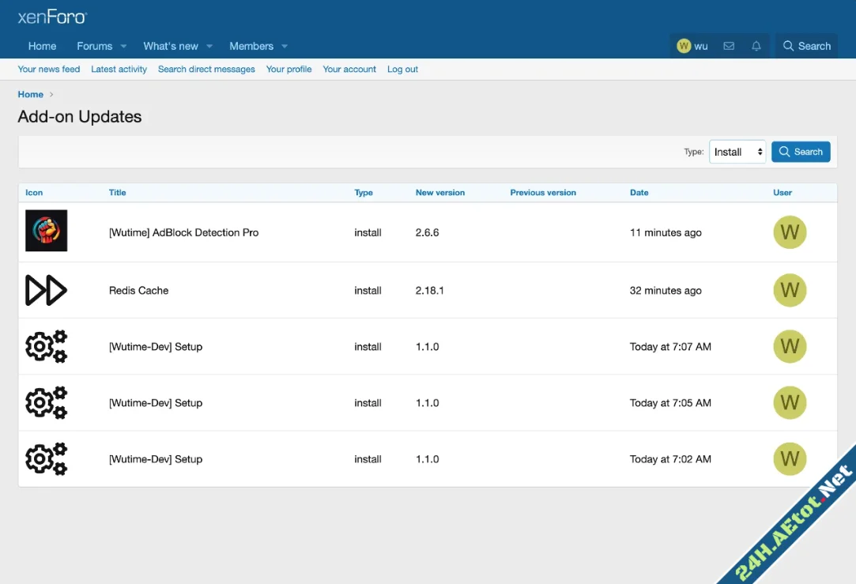
Task: Expand the Forums menu arrow
Action: click(123, 47)
